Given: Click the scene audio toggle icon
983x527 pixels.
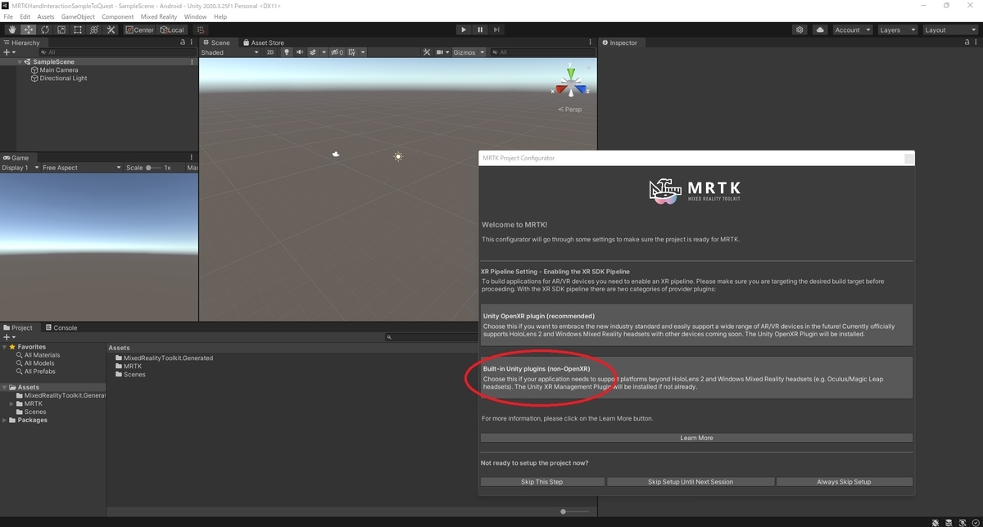Looking at the screenshot, I should [x=300, y=52].
